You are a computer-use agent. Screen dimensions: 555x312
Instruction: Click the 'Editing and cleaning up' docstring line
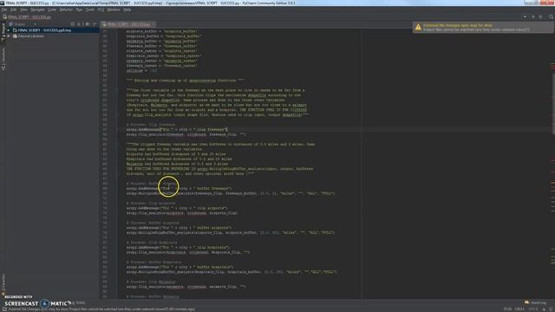185,81
